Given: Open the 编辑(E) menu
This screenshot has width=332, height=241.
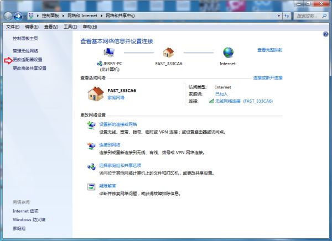Looking at the screenshot, I should [32, 27].
